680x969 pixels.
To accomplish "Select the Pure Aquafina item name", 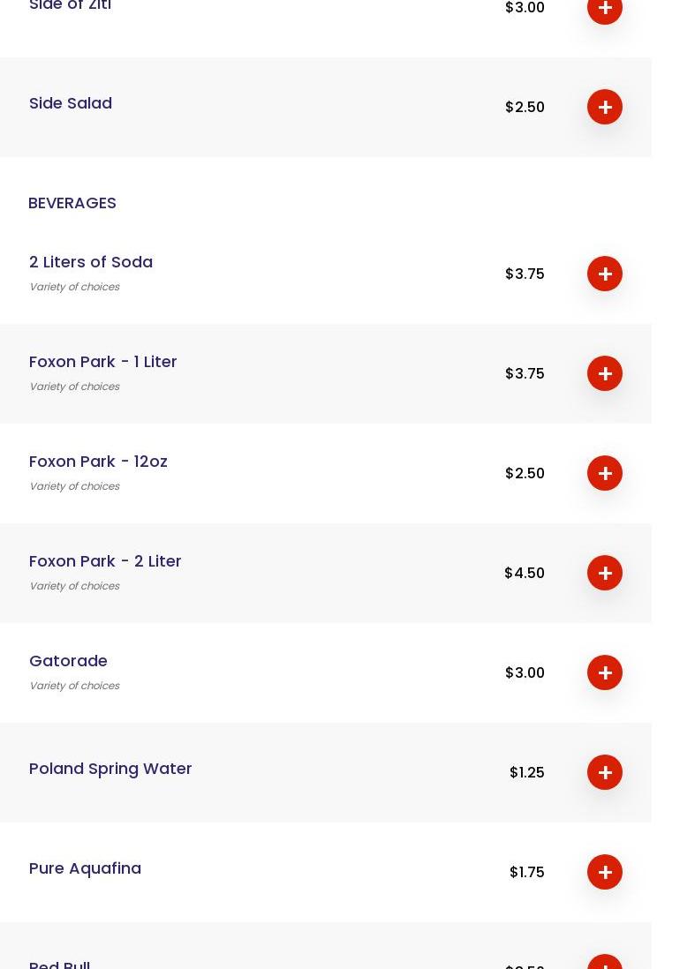I will [85, 868].
